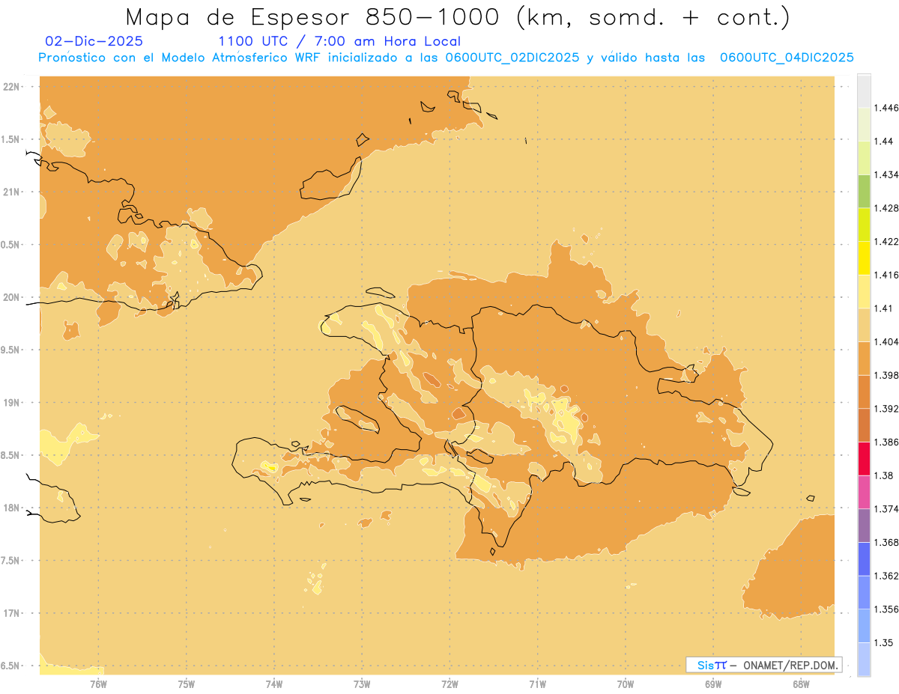Click the color scale value 1.35
This screenshot has height=694, width=899.
click(885, 642)
